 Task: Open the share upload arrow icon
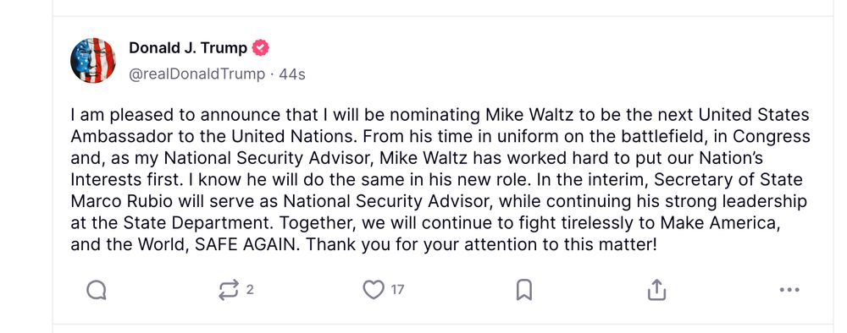(656, 290)
